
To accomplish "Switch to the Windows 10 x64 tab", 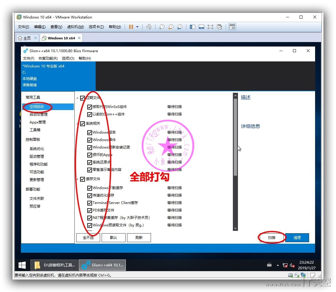I will 61,38.
